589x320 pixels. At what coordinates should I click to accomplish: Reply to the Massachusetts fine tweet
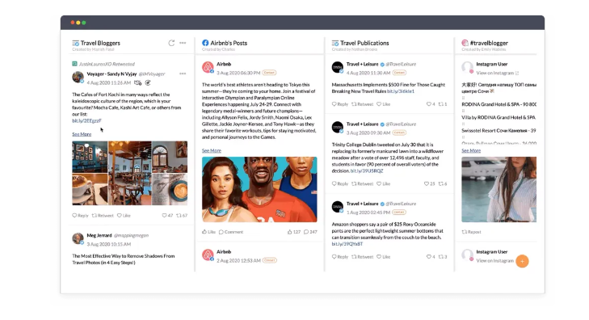[x=340, y=104]
